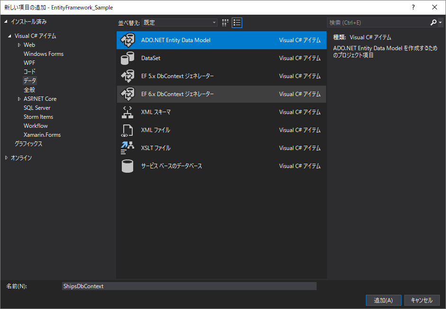Select Workflow category

[36, 126]
